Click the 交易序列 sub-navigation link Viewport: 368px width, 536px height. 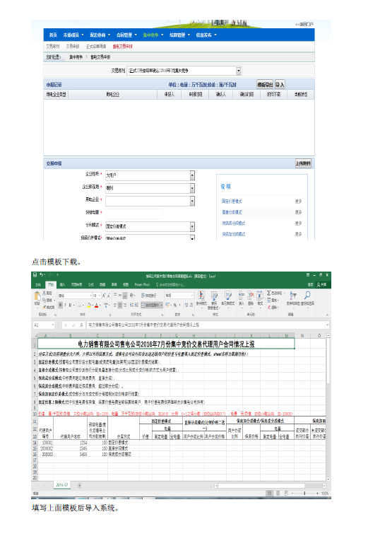coord(52,47)
